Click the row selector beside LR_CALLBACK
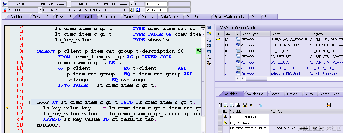 [x=220, y=122]
